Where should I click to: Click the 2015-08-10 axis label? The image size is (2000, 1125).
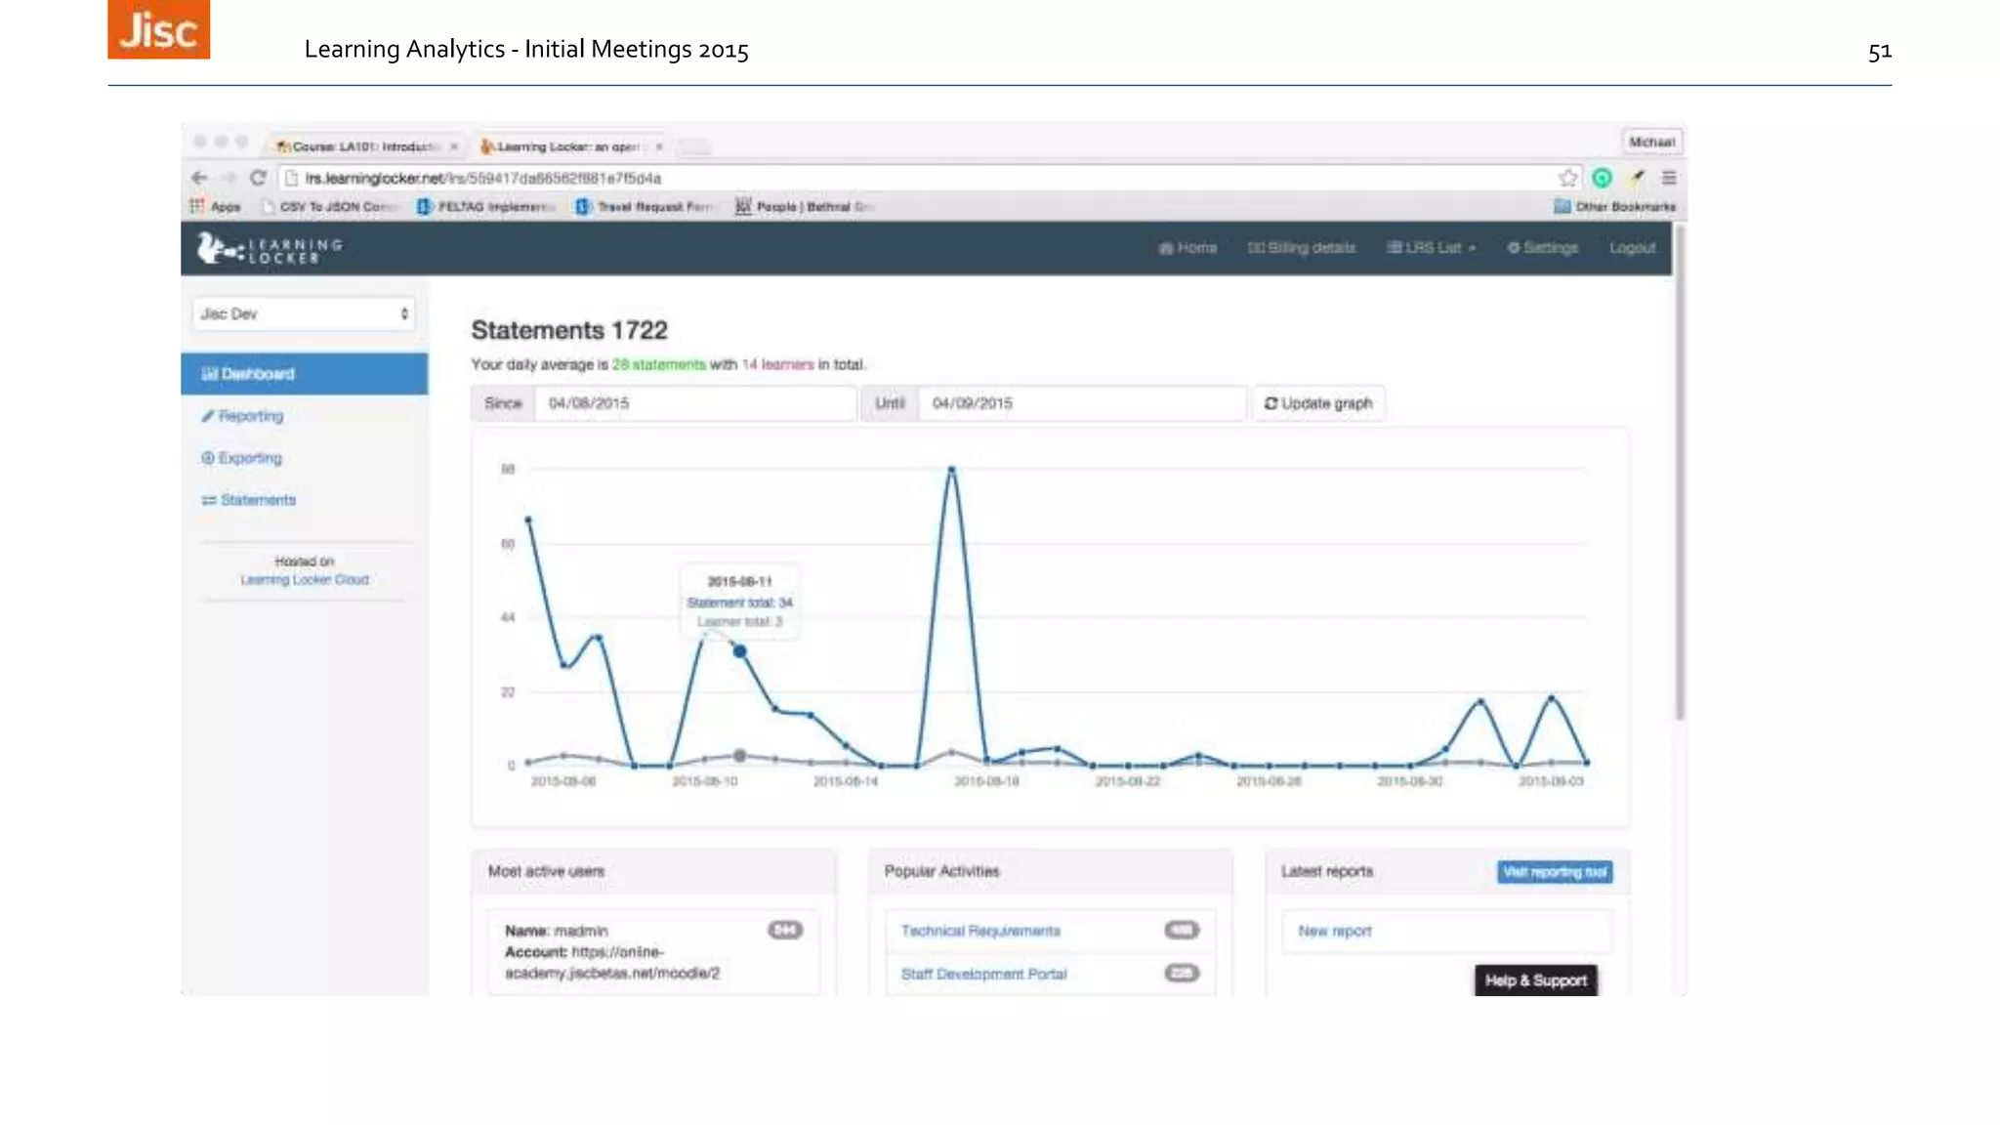click(704, 781)
